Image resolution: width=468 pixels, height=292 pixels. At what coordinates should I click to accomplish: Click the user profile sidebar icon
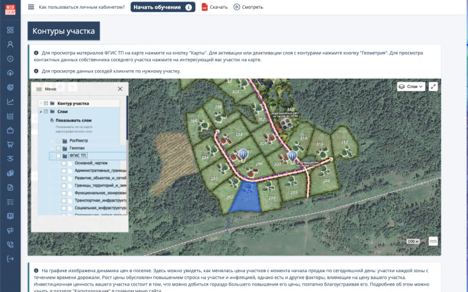coord(10,44)
